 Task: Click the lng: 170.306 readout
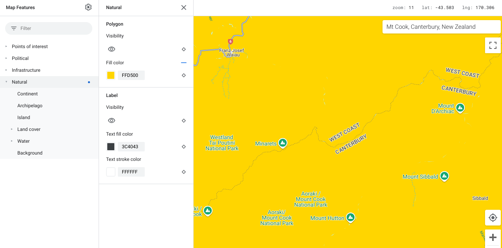478,7
